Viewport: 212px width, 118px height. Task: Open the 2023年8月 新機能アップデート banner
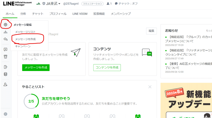(x=186, y=101)
